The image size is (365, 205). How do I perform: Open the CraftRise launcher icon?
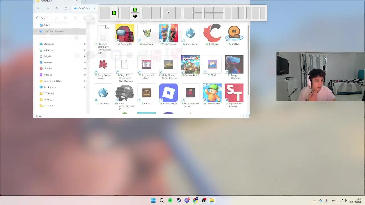pos(212,35)
